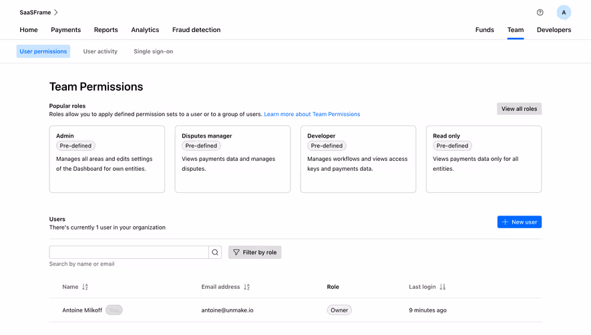Select the Antoine Milkoff user name
The width and height of the screenshot is (591, 335).
pyautogui.click(x=82, y=310)
